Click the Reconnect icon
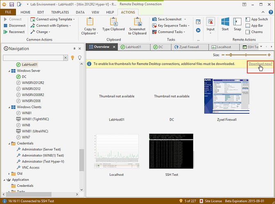275x204 pixels. click(5, 32)
